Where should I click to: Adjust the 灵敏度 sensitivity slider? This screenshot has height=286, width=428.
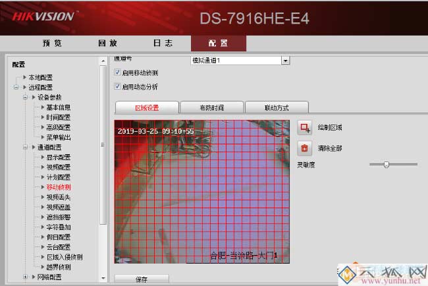click(387, 165)
